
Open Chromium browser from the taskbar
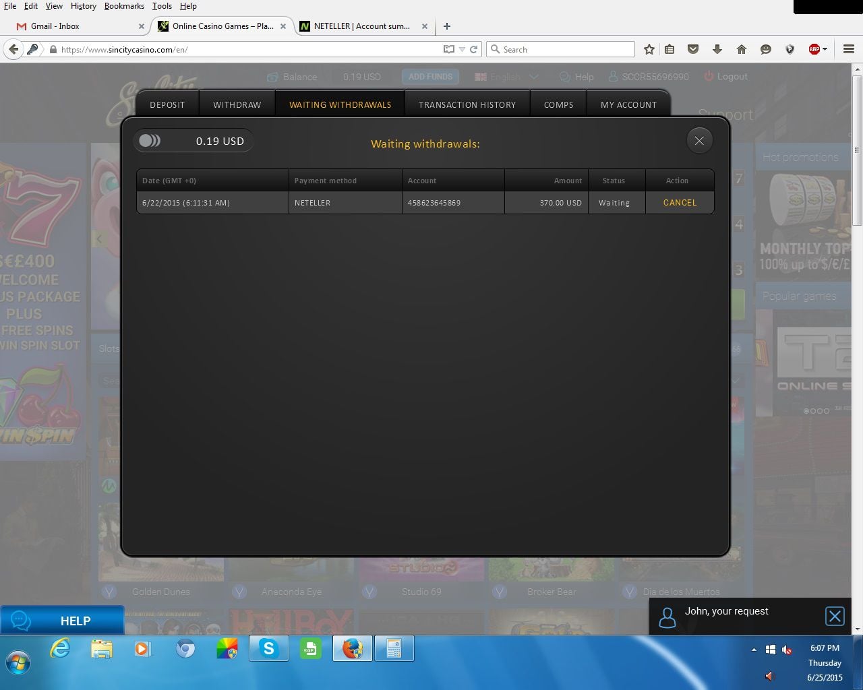(185, 649)
